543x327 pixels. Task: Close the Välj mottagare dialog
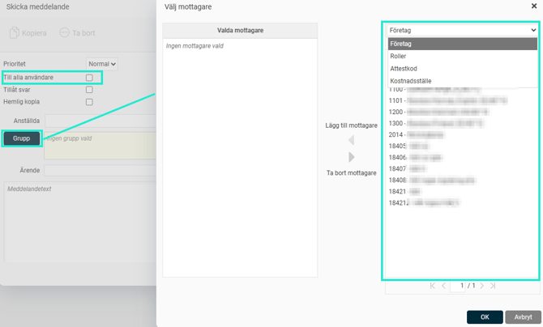(x=533, y=6)
